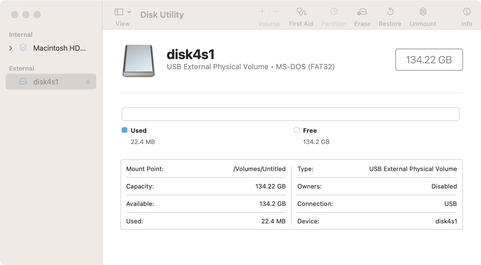The height and width of the screenshot is (265, 481).
Task: Click the Erase drive icon
Action: [362, 12]
